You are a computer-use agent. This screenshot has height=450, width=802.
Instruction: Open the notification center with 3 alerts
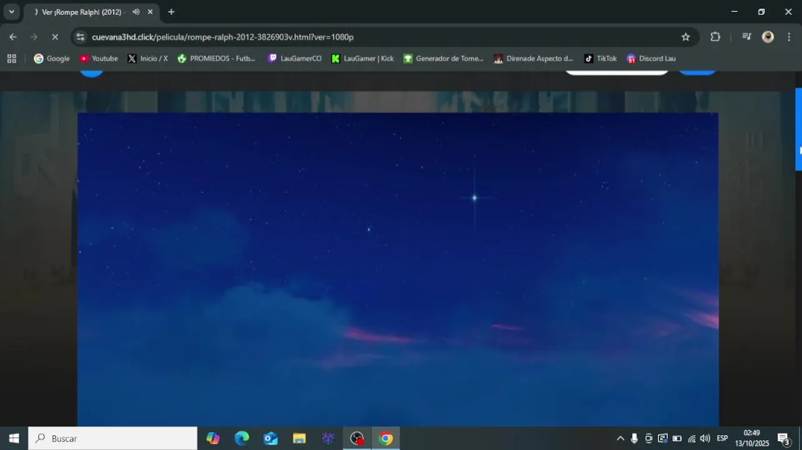click(x=784, y=438)
